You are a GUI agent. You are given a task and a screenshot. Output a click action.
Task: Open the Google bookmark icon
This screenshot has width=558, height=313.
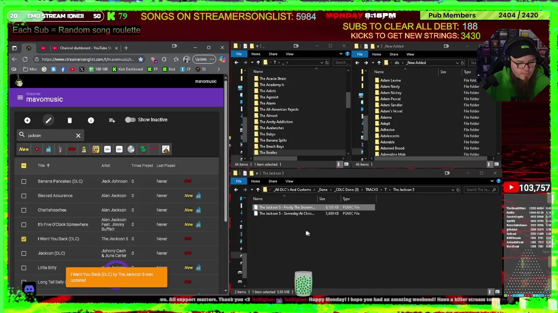(x=44, y=69)
